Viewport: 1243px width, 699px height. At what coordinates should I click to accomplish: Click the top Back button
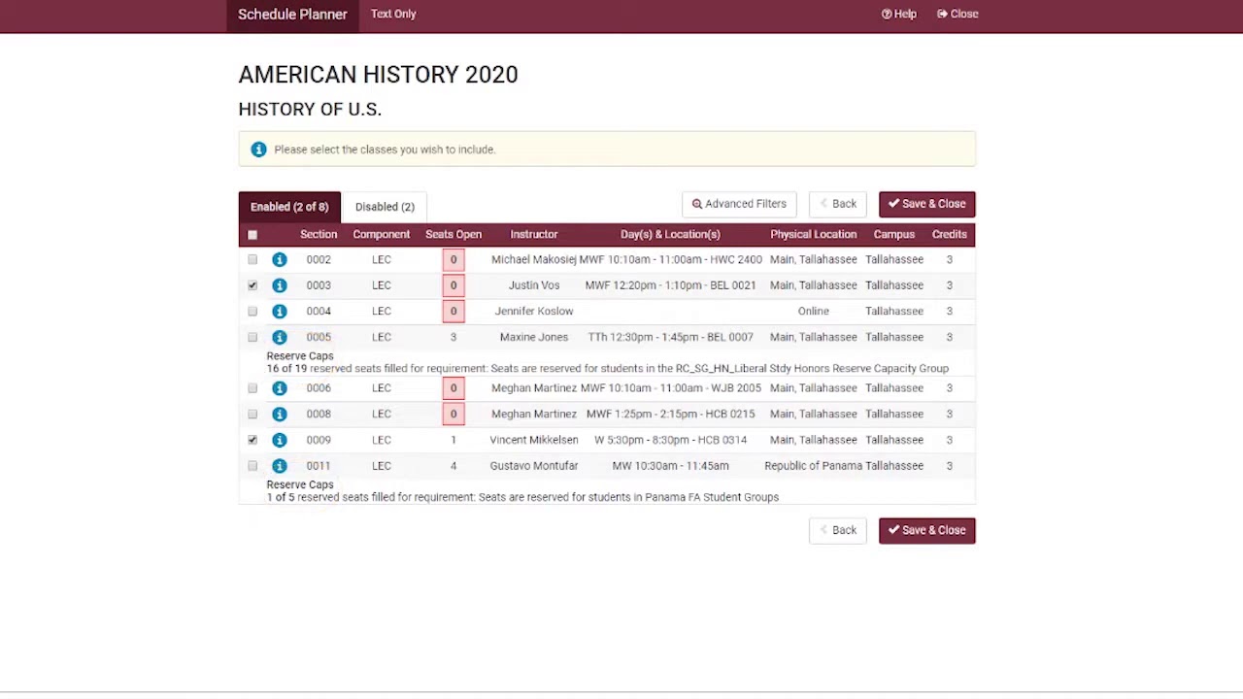(837, 204)
